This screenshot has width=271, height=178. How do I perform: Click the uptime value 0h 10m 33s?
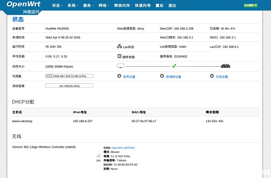pos(53,47)
